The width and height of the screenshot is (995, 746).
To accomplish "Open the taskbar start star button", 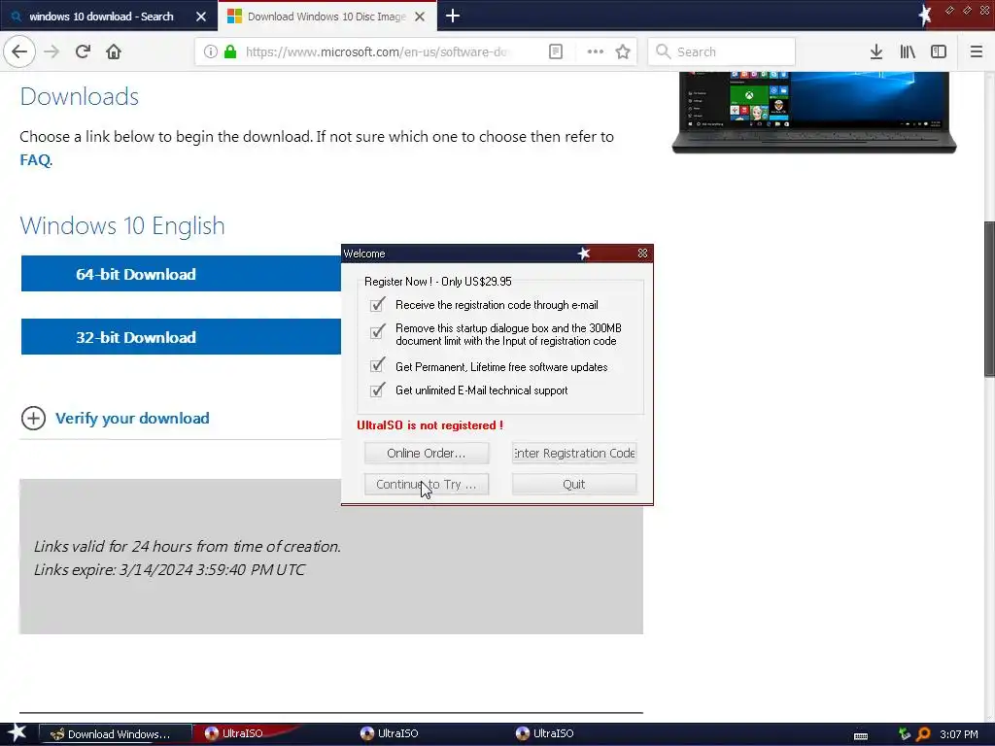I will (17, 733).
